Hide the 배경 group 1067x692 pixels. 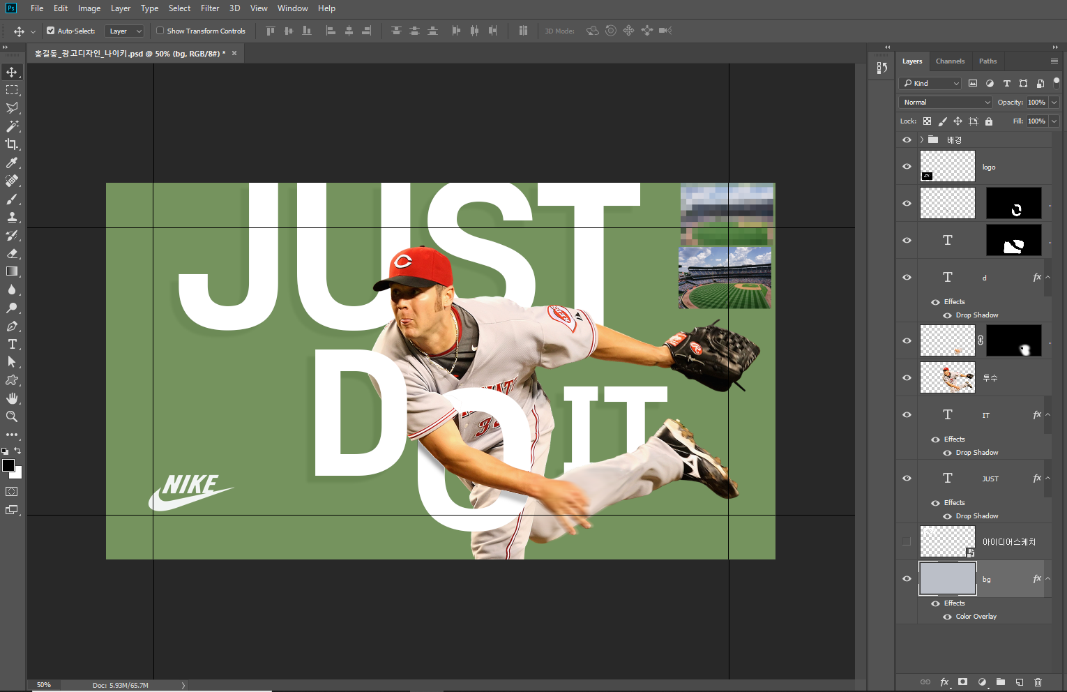(907, 140)
